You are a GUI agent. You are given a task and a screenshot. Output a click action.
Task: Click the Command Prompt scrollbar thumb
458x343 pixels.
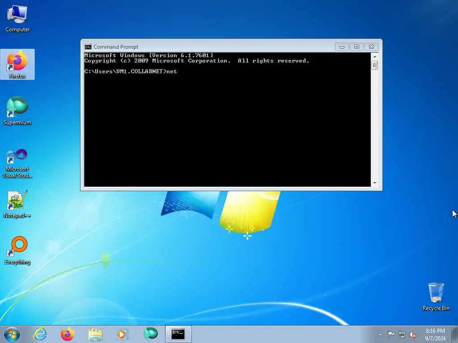click(375, 65)
